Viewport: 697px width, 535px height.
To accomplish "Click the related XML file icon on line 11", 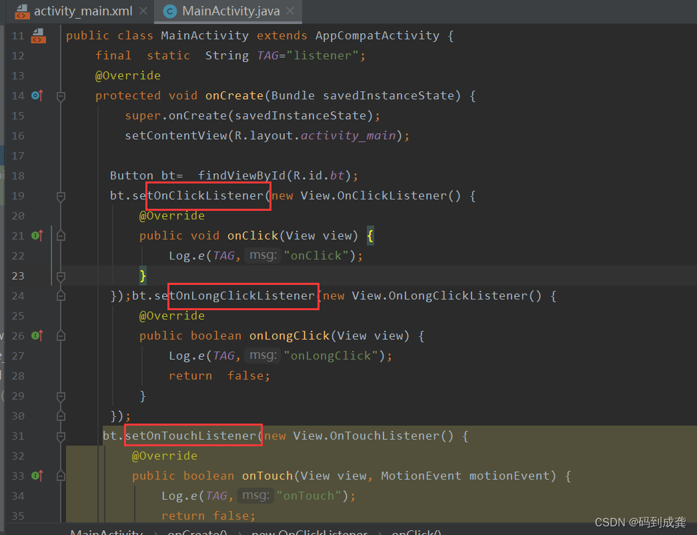I will tap(38, 35).
